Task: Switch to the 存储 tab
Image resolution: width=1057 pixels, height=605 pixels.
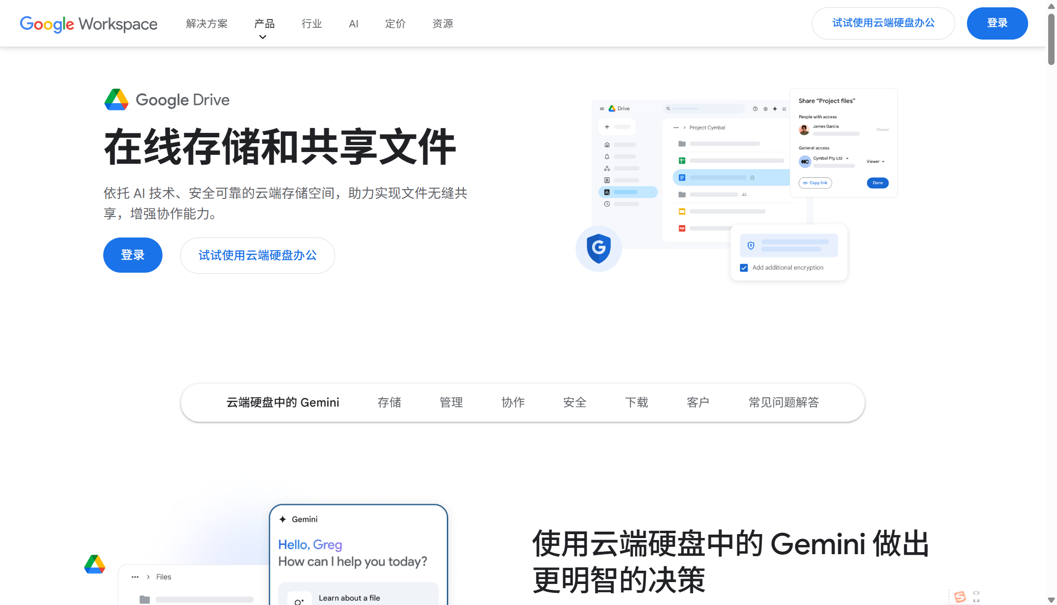Action: click(389, 402)
